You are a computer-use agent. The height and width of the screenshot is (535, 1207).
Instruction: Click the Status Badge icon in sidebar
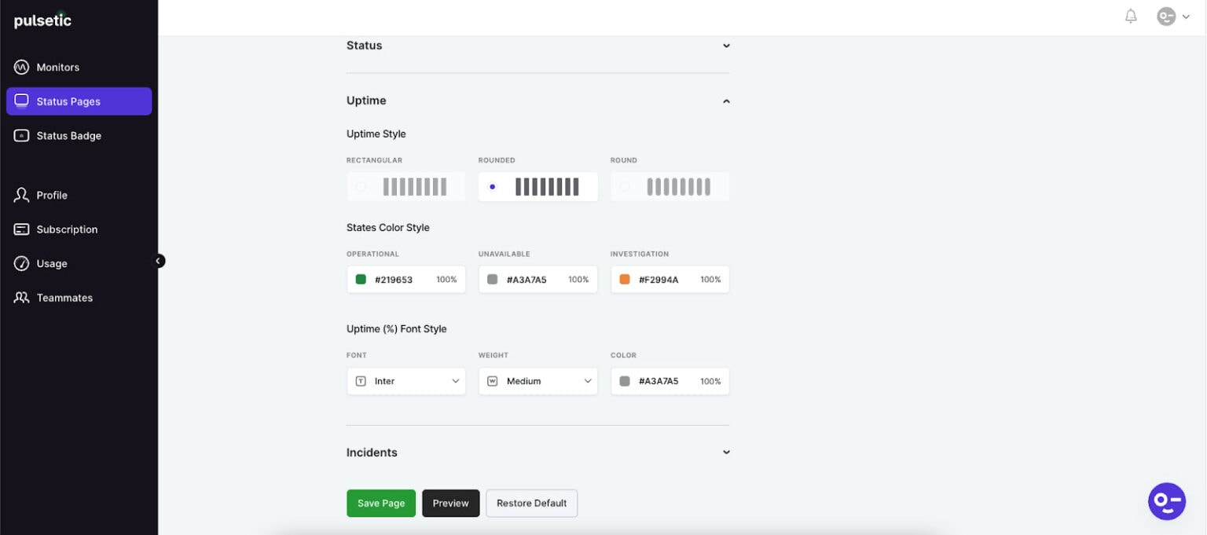click(x=21, y=135)
